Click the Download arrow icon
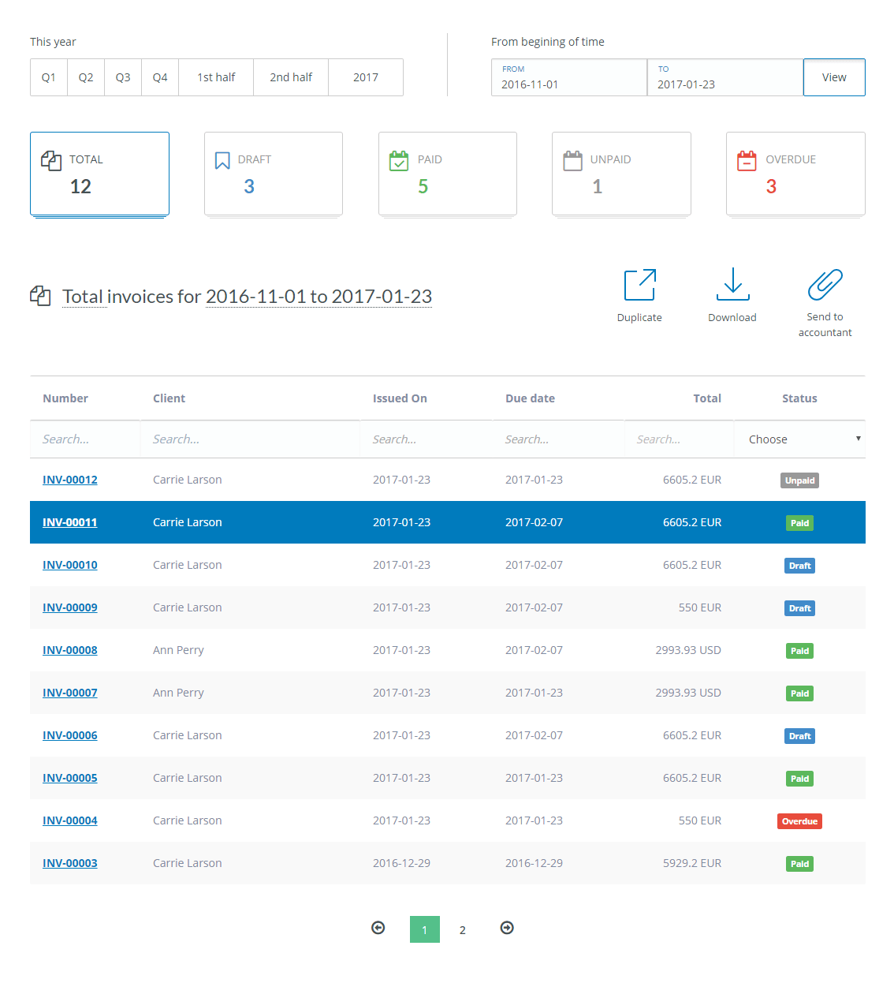The height and width of the screenshot is (983, 894). coord(732,284)
